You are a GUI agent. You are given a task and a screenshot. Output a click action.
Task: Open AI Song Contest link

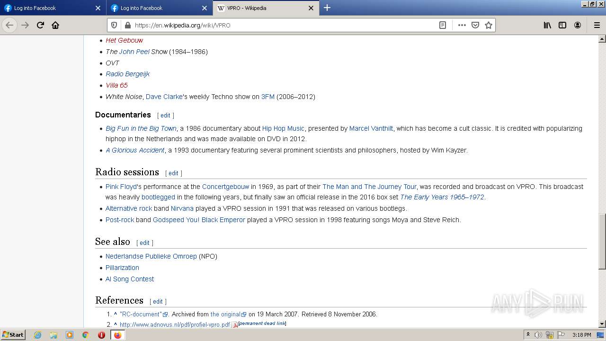pos(130,279)
